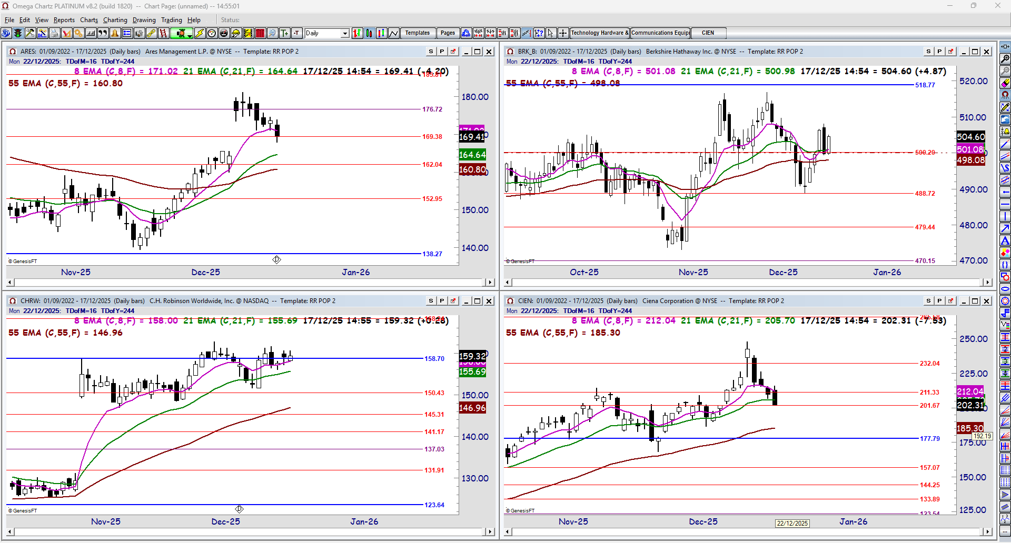
Task: Toggle the P button on CHRW chart
Action: pos(442,301)
